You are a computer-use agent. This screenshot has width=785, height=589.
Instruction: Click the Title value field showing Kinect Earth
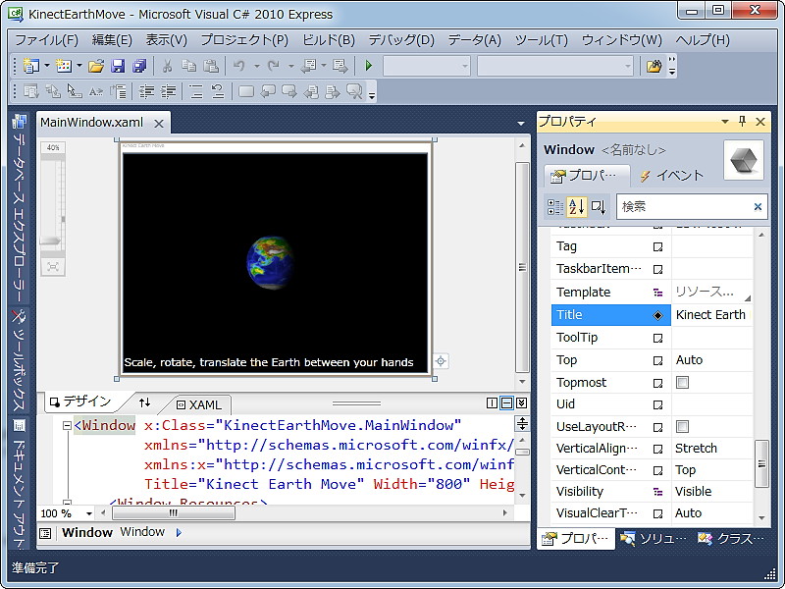pyautogui.click(x=711, y=314)
